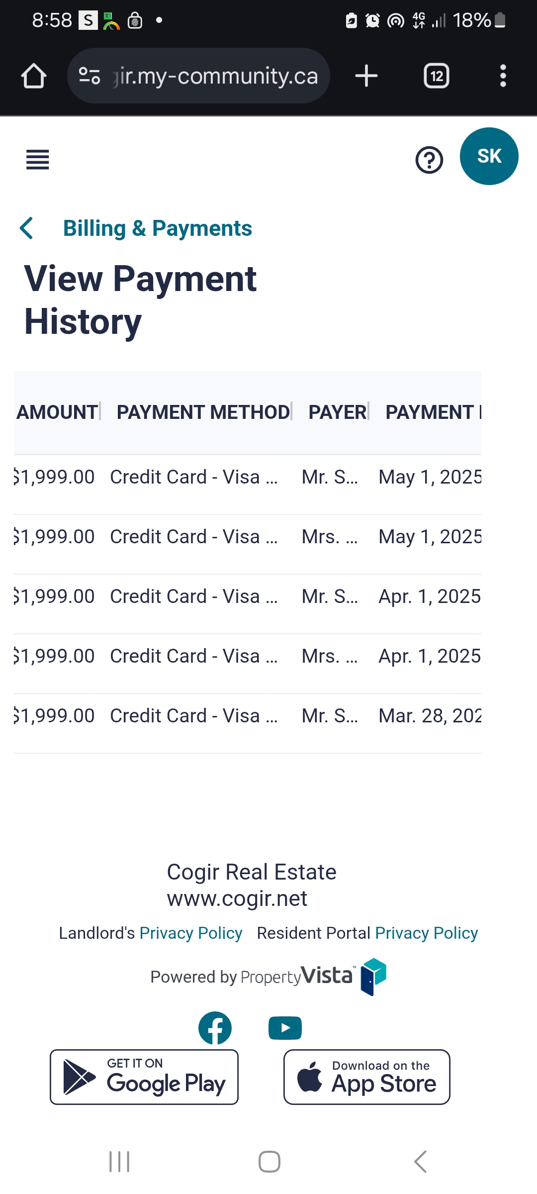This screenshot has width=537, height=1194.
Task: Tap Get it on Google Play badge
Action: (144, 1077)
